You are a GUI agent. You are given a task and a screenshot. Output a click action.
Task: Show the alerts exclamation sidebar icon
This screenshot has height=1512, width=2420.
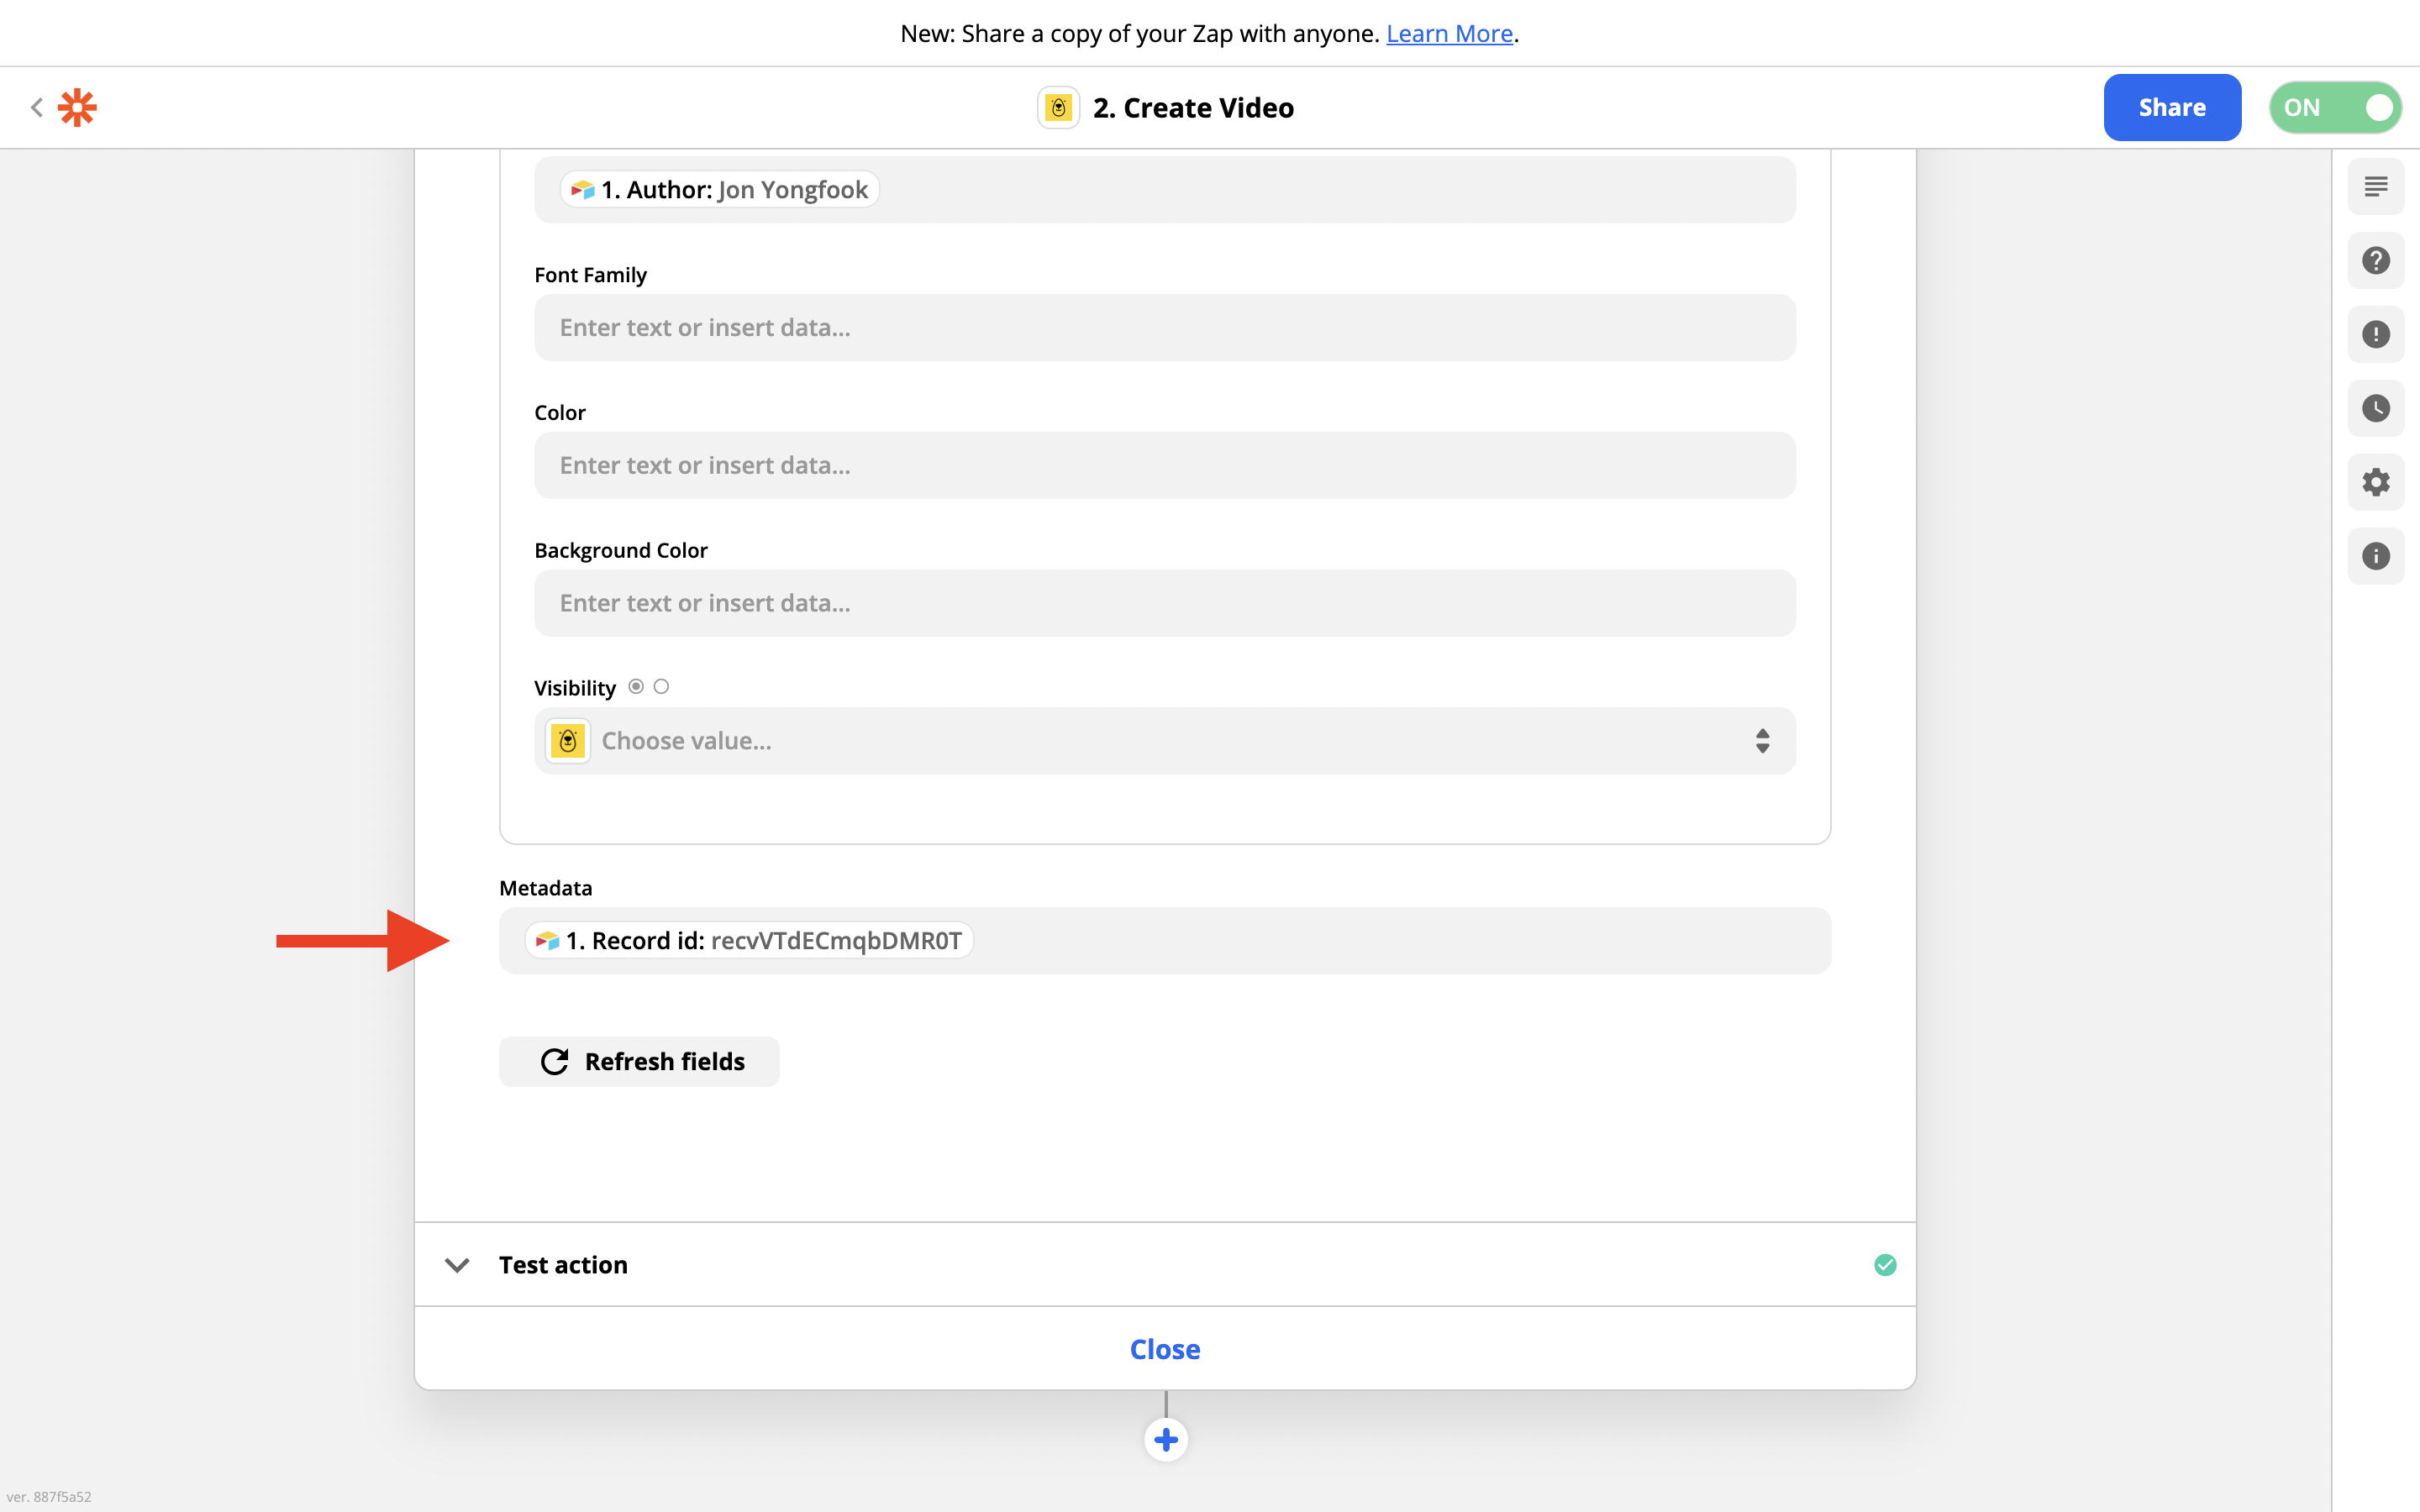coord(2375,334)
